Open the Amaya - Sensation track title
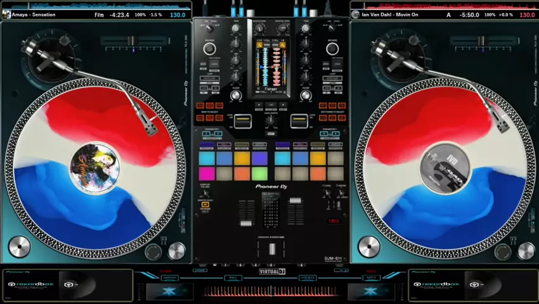Screen dimensions: 539x304 [x=34, y=15]
